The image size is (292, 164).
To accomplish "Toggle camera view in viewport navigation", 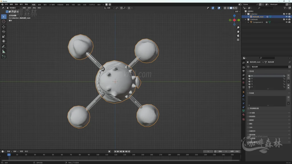I will coord(238,36).
